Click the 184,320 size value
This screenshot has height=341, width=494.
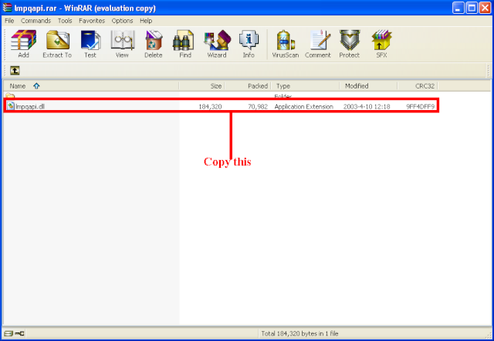tap(210, 106)
